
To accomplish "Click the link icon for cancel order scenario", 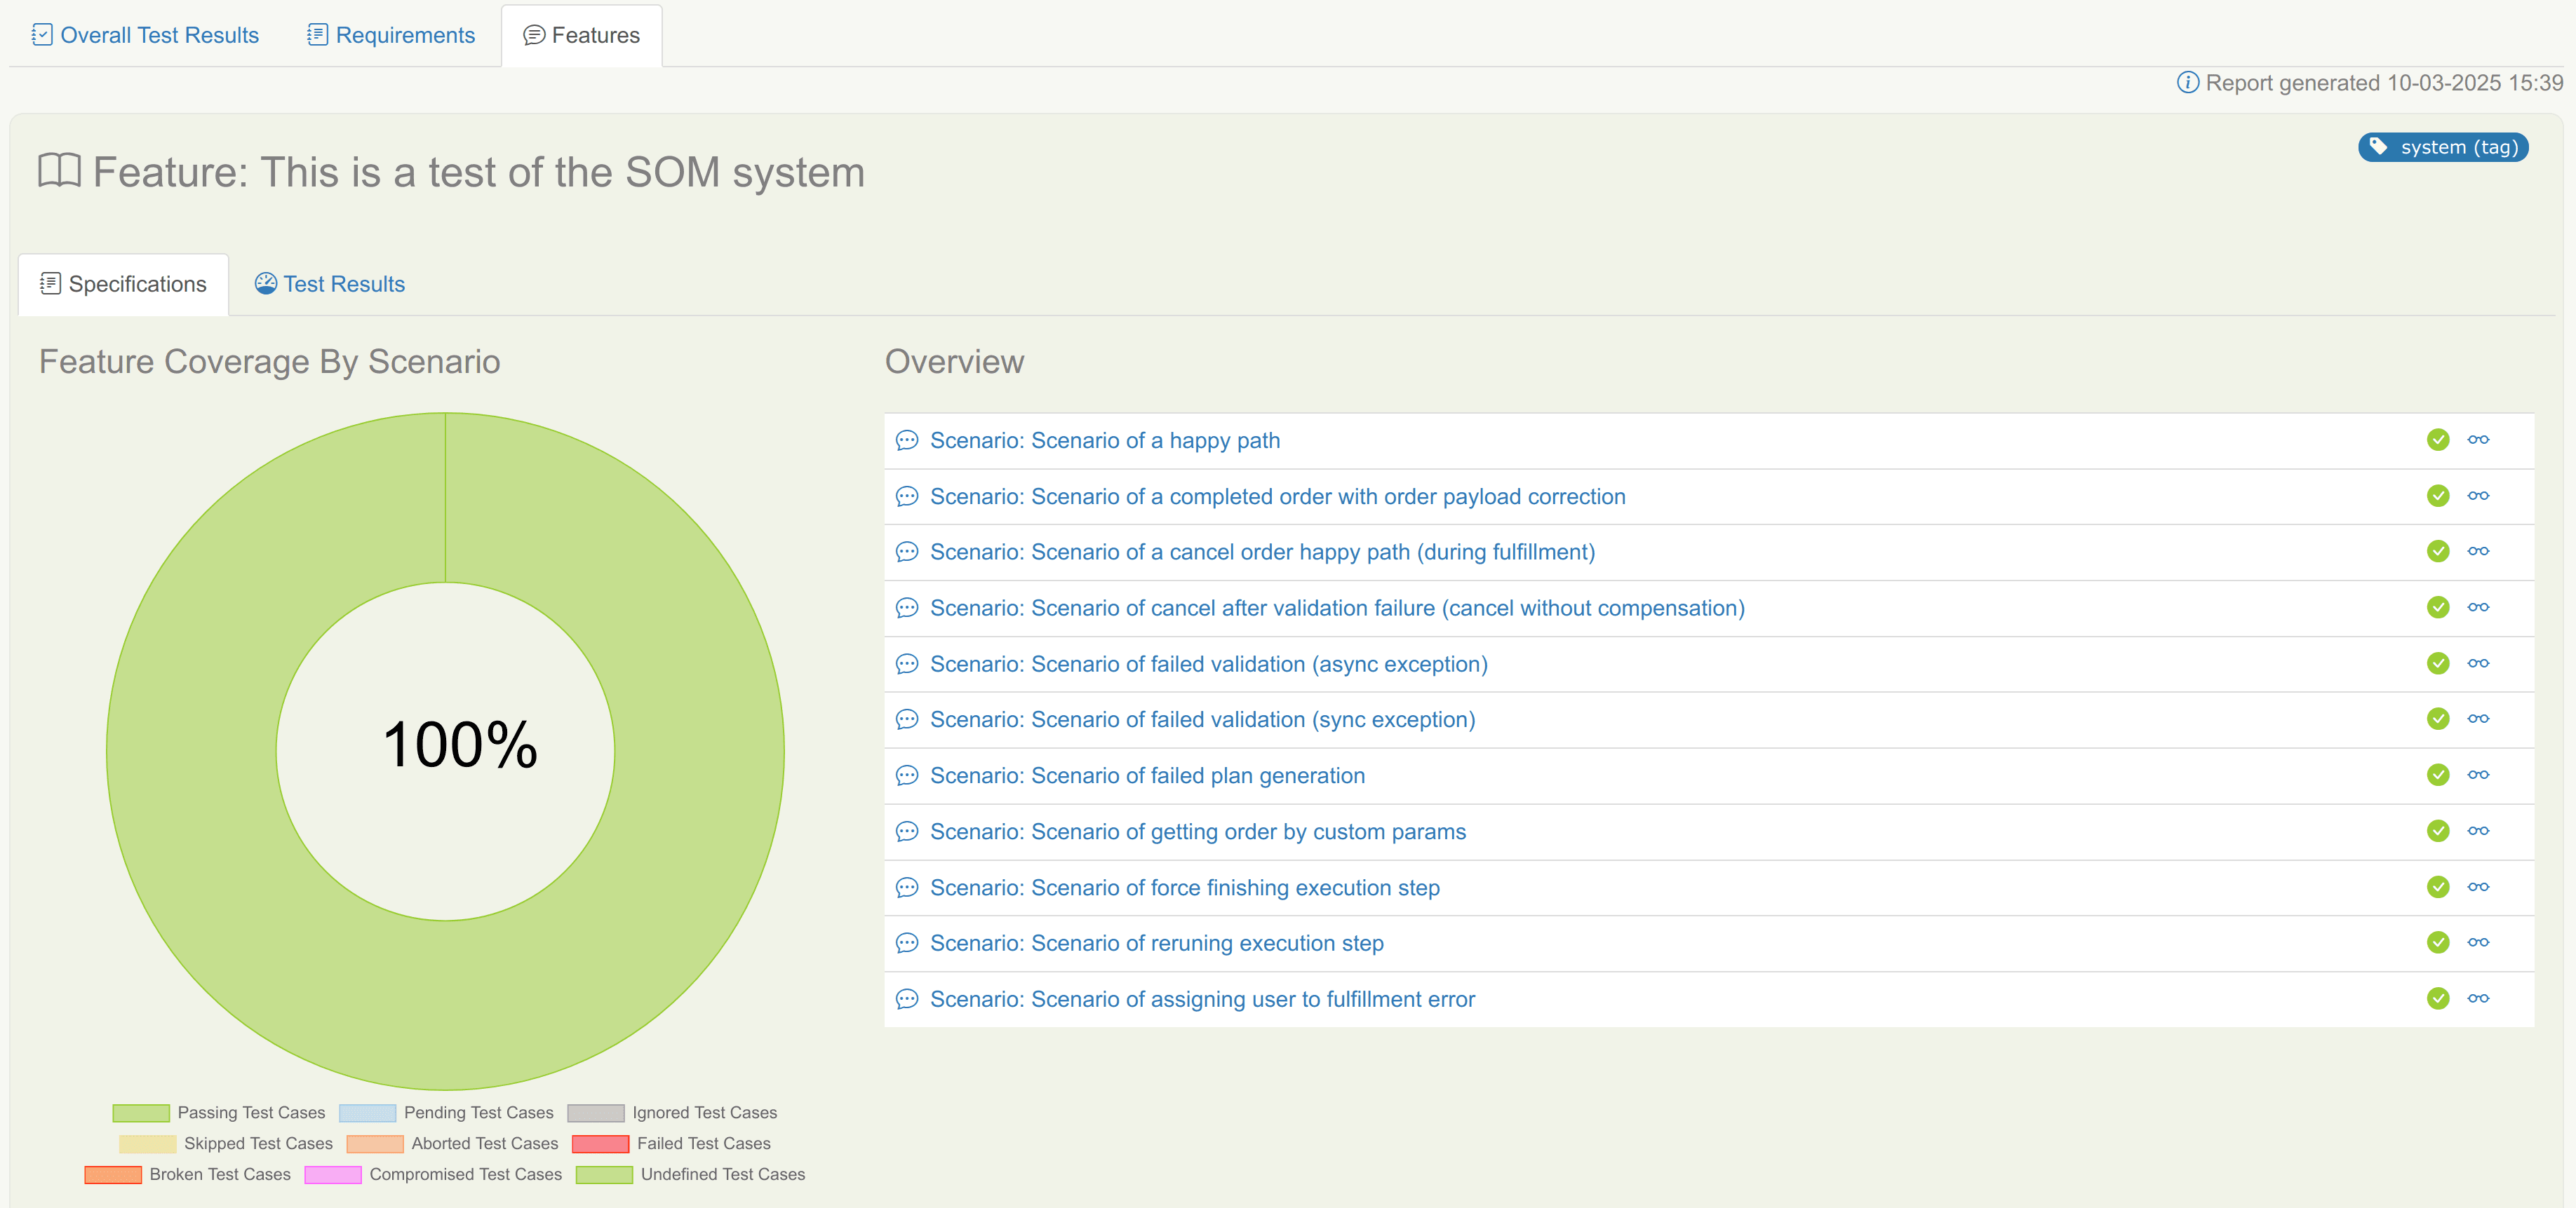I will 2479,550.
